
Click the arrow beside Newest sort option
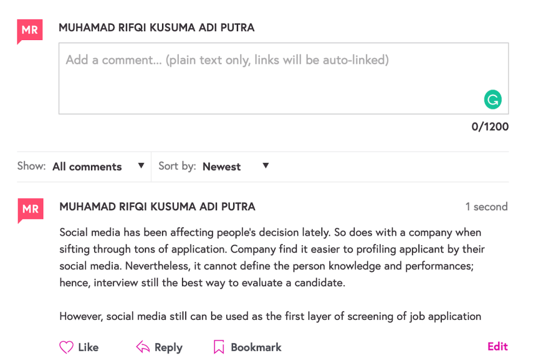266,166
